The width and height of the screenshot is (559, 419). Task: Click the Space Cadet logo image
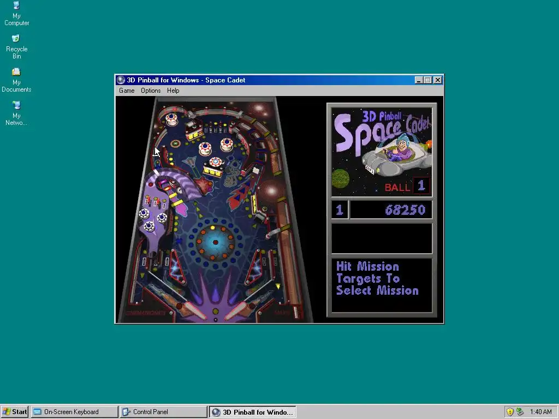(382, 152)
